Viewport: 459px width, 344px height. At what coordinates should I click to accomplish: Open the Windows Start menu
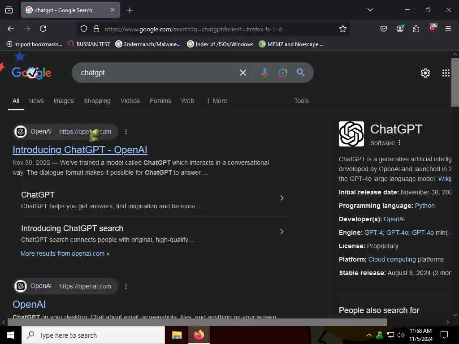coord(11,335)
